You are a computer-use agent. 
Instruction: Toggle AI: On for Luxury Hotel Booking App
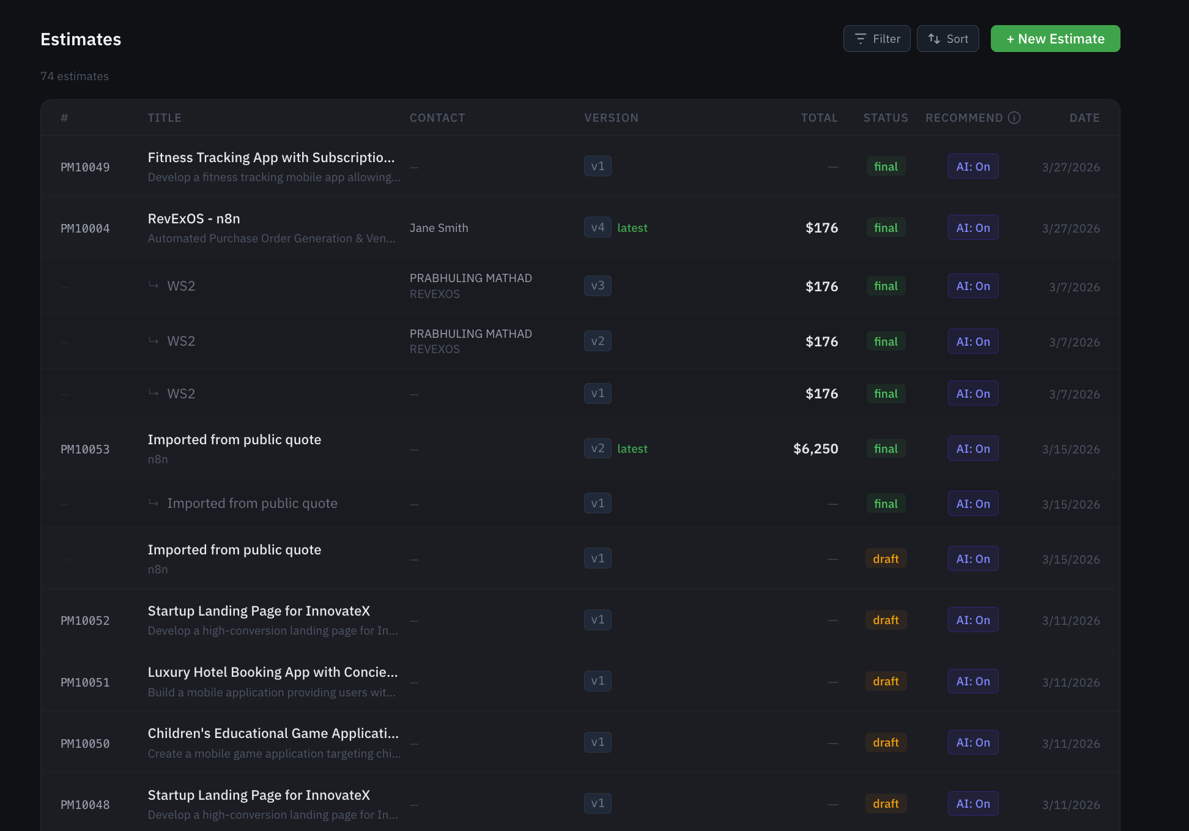click(972, 681)
